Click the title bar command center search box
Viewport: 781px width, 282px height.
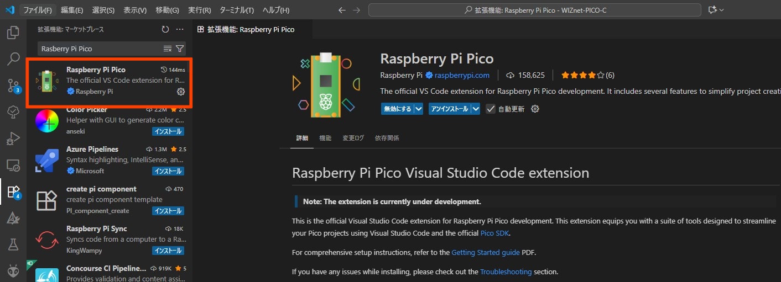click(x=535, y=10)
